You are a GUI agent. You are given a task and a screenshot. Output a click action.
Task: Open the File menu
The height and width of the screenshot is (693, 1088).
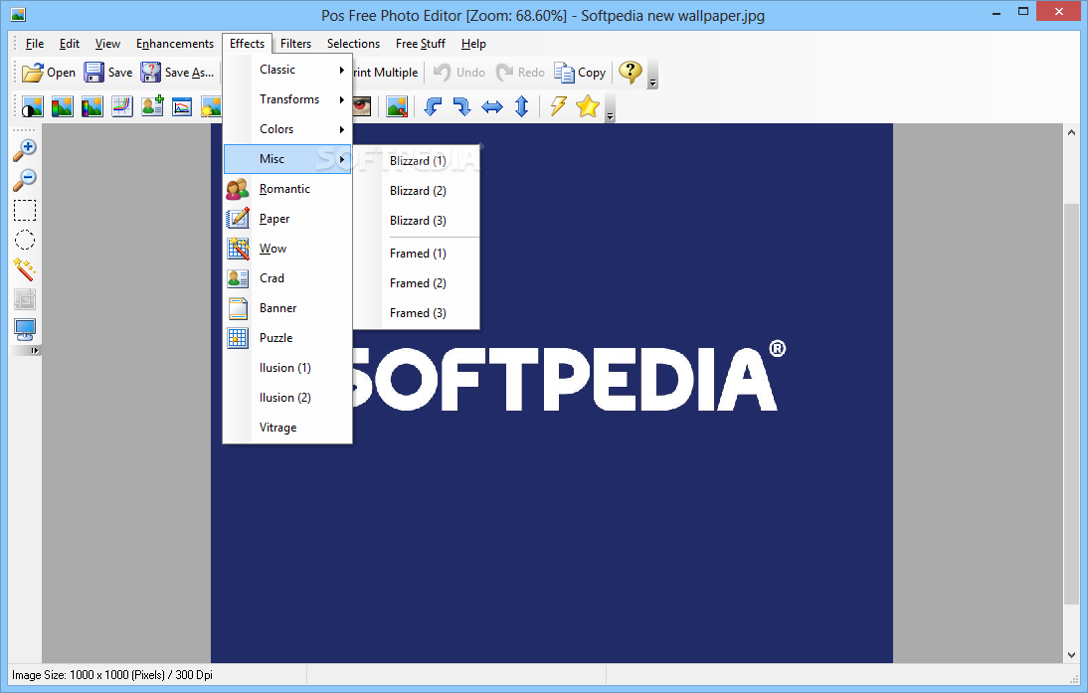coord(35,44)
